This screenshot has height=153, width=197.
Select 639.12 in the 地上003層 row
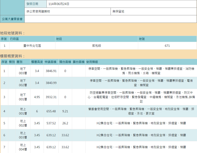[x=51, y=135]
